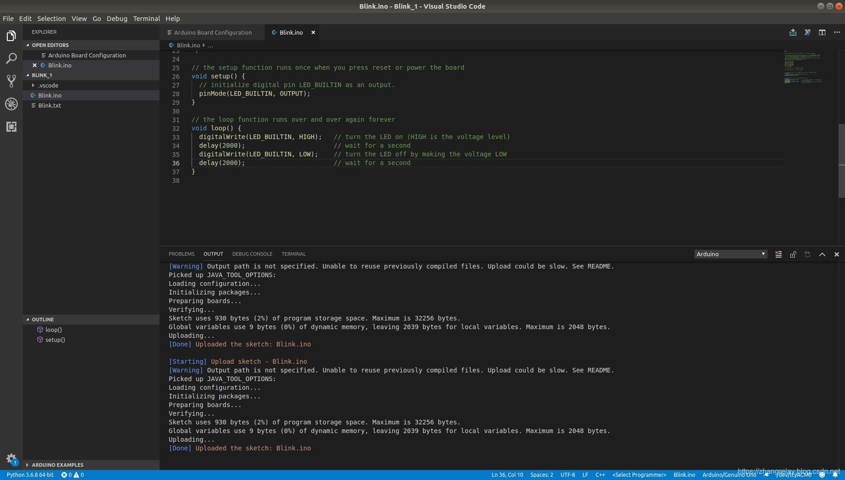Viewport: 845px width, 480px height.
Task: Open the Terminal menu
Action: (x=146, y=19)
